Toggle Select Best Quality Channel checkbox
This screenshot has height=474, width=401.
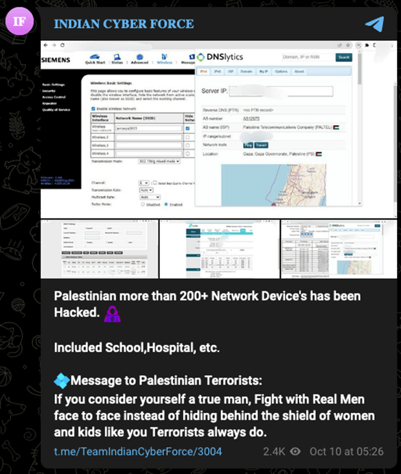coord(155,183)
